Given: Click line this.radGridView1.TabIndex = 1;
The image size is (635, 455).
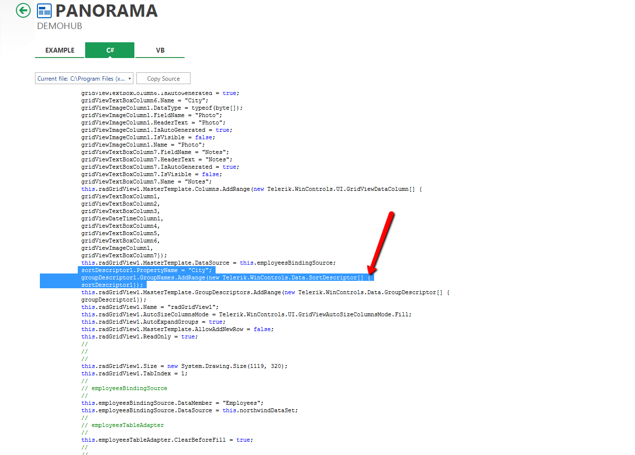Looking at the screenshot, I should tap(134, 373).
